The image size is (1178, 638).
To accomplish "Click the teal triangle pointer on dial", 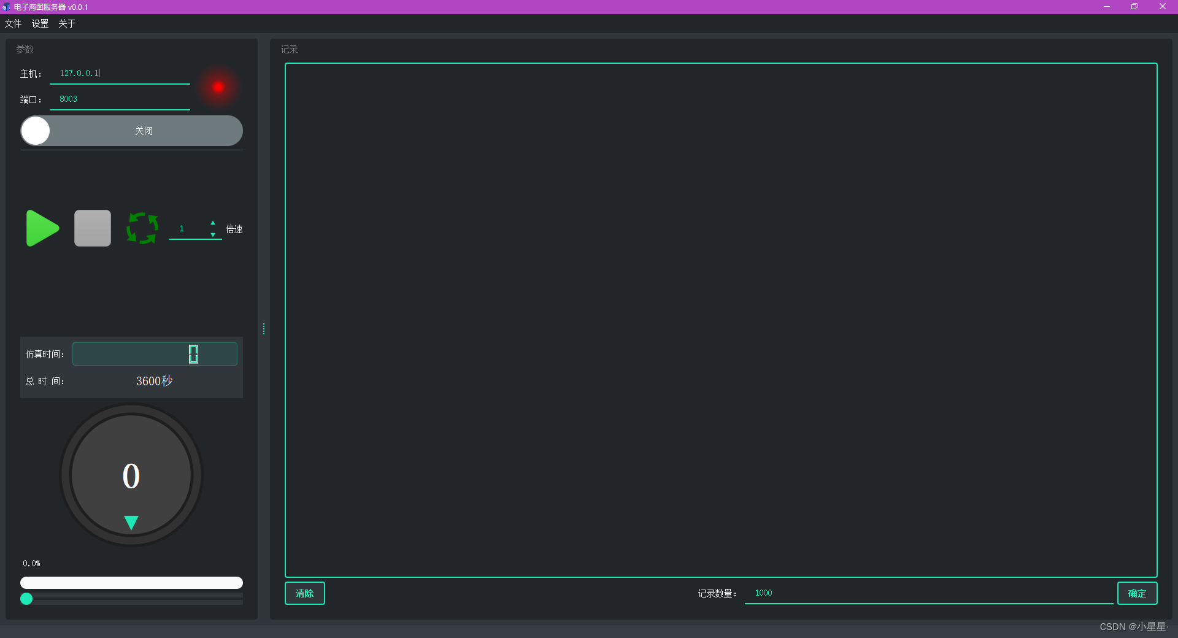I will 131,522.
